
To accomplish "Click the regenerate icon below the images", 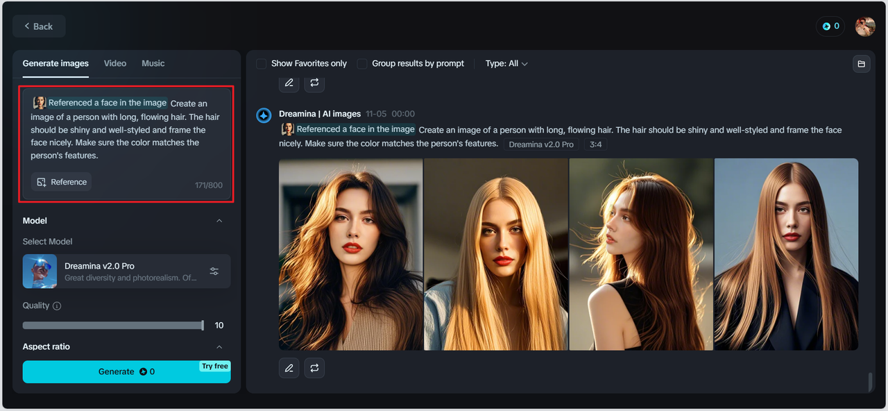I will tap(314, 368).
